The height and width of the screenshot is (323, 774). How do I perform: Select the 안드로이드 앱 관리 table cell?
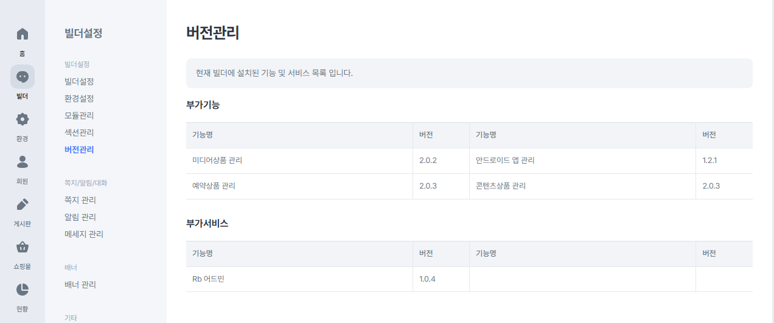pyautogui.click(x=582, y=161)
